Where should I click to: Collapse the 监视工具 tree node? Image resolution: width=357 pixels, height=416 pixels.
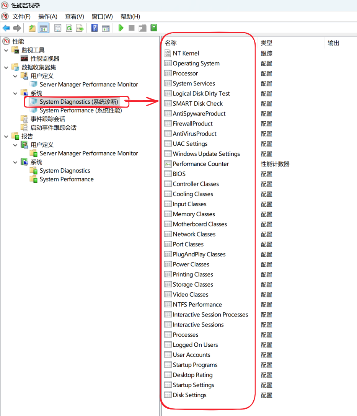tap(6, 50)
